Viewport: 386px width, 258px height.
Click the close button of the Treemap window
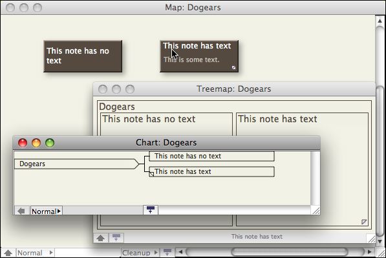pos(103,89)
